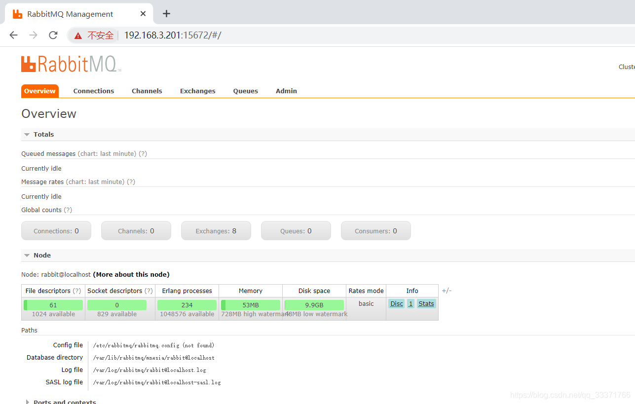Click the RabbitMQ favicon on the browser tab
This screenshot has height=404, width=635.
click(x=17, y=13)
